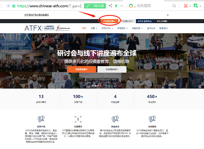Click the 13 statistic
Viewport: 204px width, 149px height.
click(x=41, y=97)
